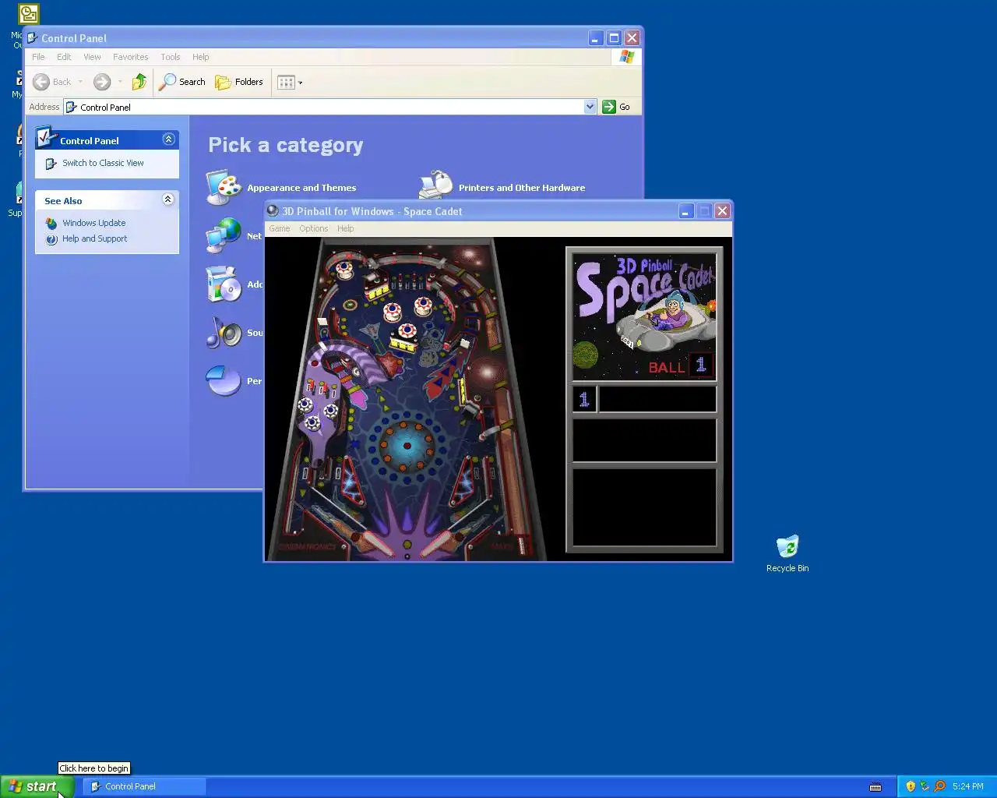Click the Help and Support question icon
Viewport: 997px width, 798px height.
[x=51, y=239]
